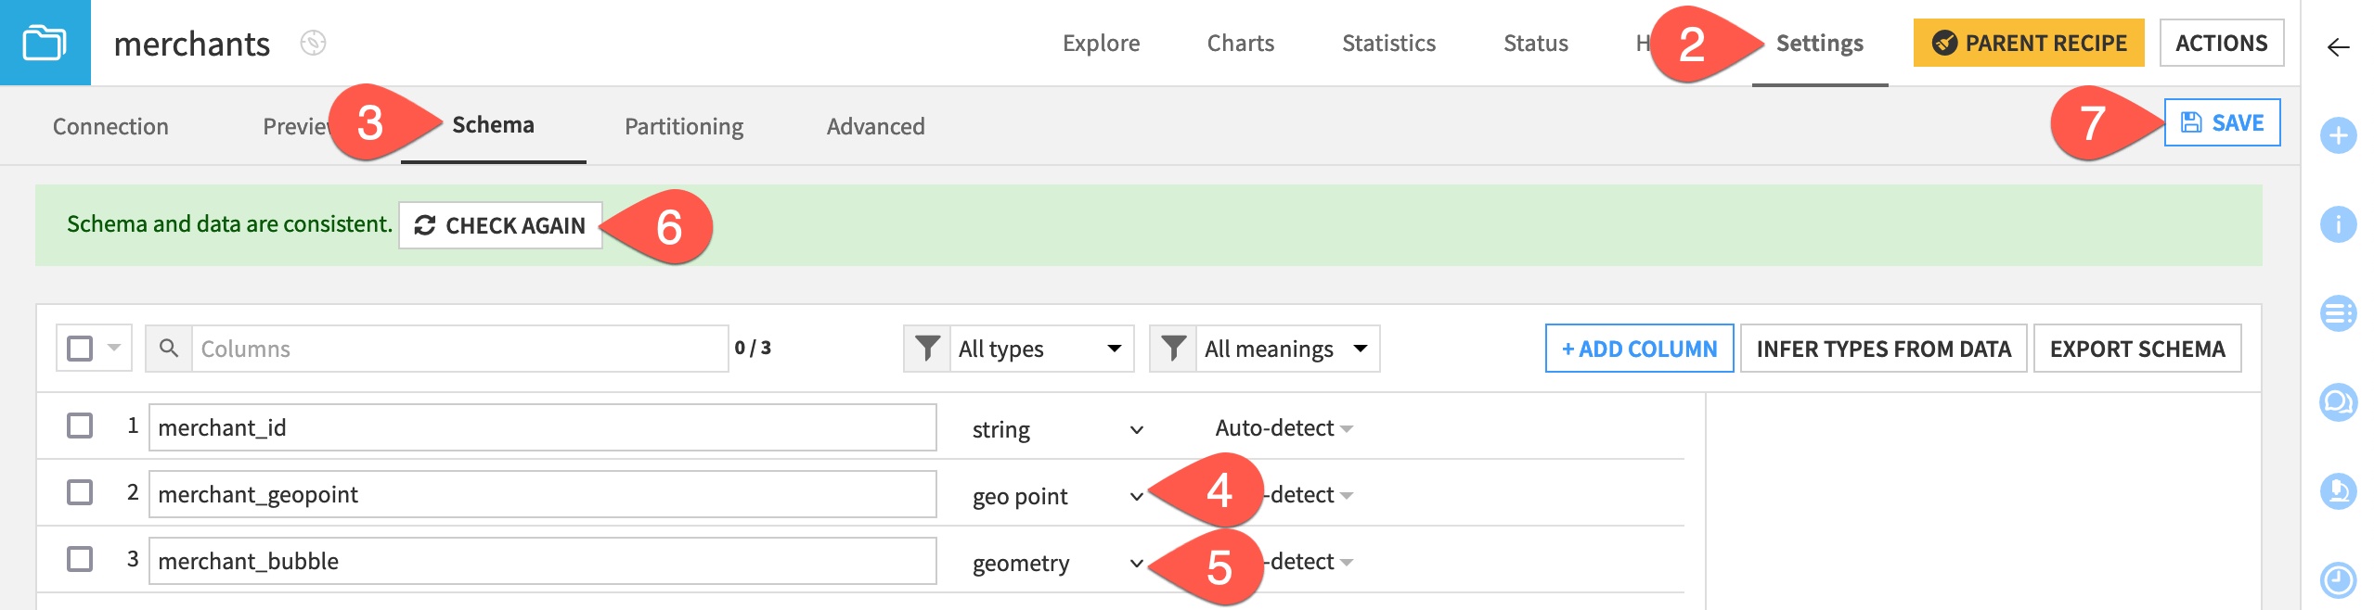The width and height of the screenshot is (2374, 610).
Task: Open the Connection sub-tab
Action: (x=110, y=126)
